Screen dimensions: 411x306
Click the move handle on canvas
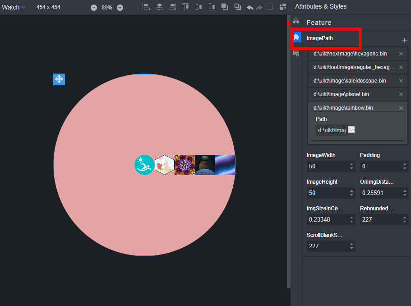tap(59, 79)
